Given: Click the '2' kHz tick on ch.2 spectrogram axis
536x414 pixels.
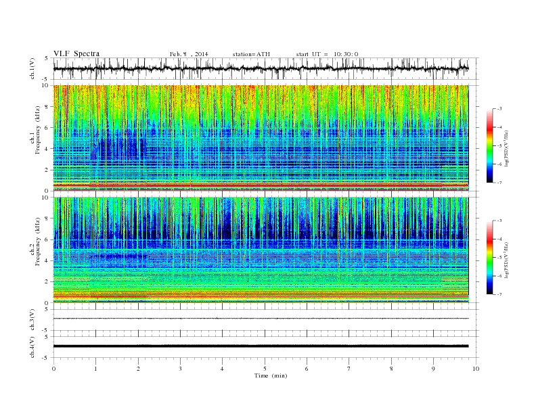Looking at the screenshot, I should click(x=47, y=282).
